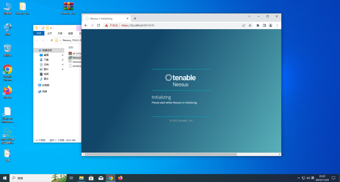The width and height of the screenshot is (340, 182).
Task: Open the Chrome three-dot menu
Action: click(x=277, y=25)
